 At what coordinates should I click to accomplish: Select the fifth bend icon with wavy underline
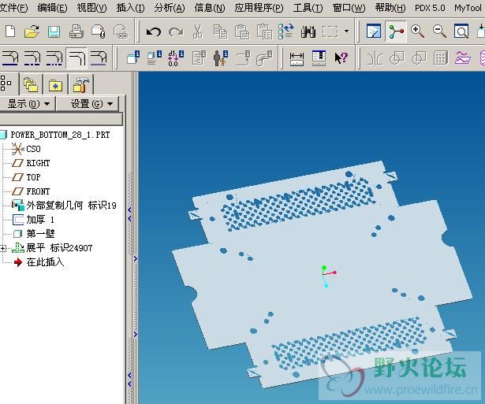tap(99, 58)
